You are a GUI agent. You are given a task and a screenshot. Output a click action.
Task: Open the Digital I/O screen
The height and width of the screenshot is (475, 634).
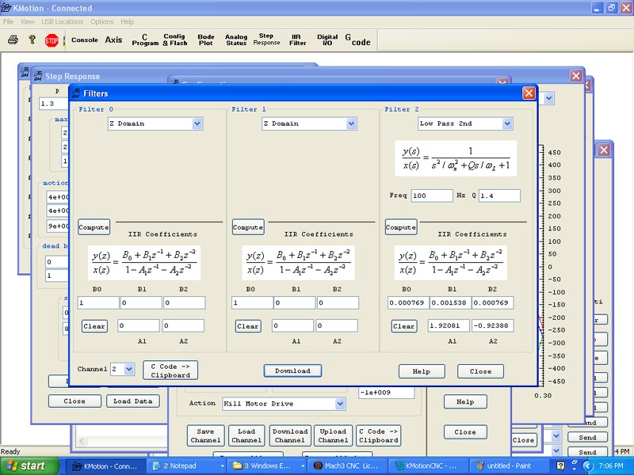(x=327, y=40)
